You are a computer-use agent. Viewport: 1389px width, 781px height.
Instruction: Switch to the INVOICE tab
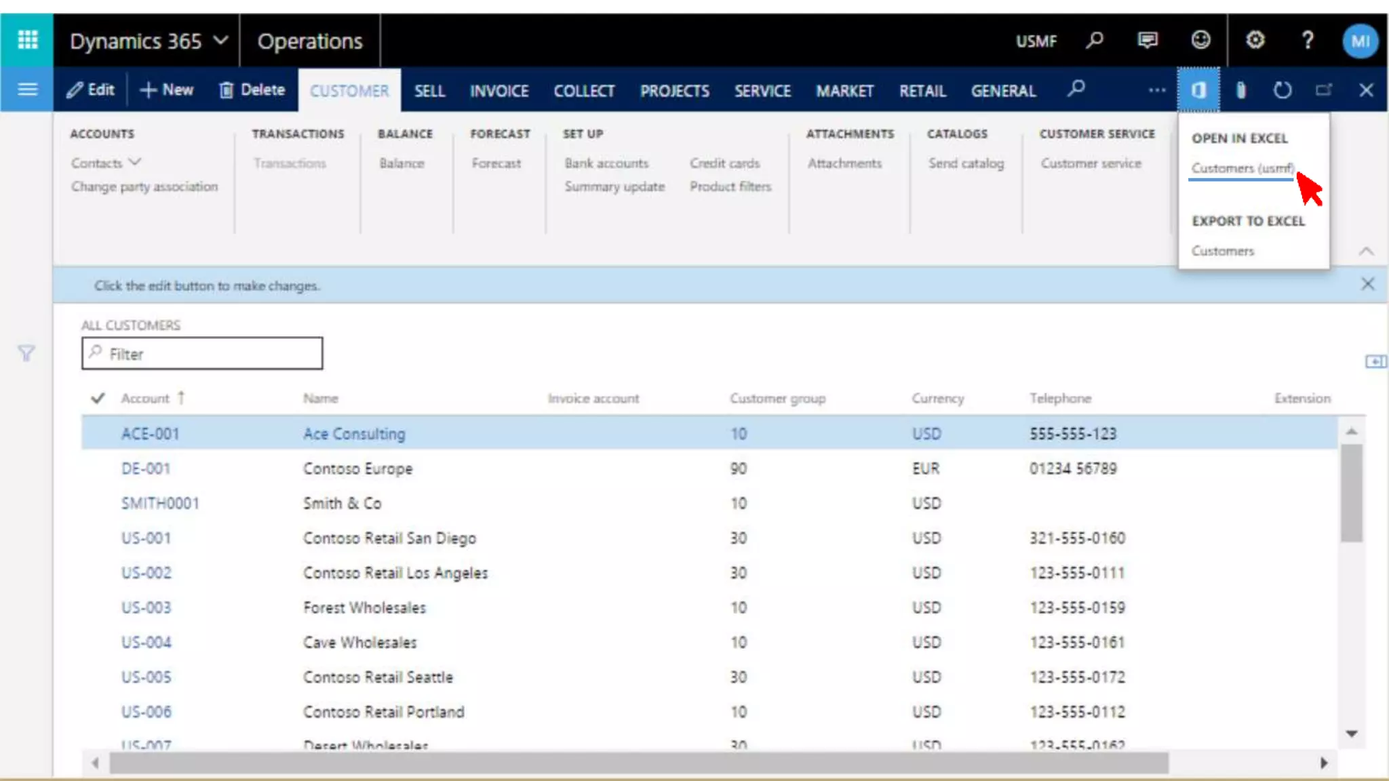coord(498,91)
